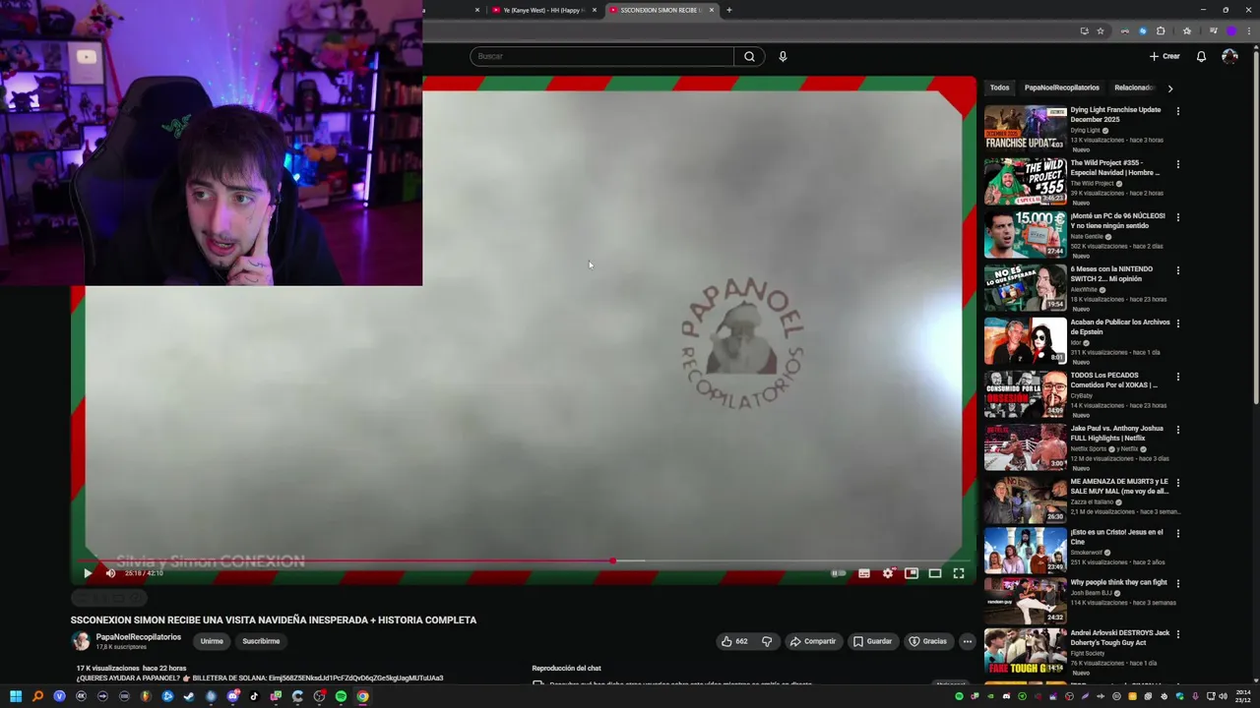This screenshot has width=1260, height=708.
Task: Select the PapaNoelRecopilatorios filter chip
Action: point(1062,88)
